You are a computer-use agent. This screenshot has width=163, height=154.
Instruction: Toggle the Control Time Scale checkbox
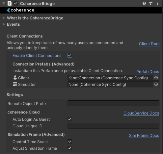[70, 141]
